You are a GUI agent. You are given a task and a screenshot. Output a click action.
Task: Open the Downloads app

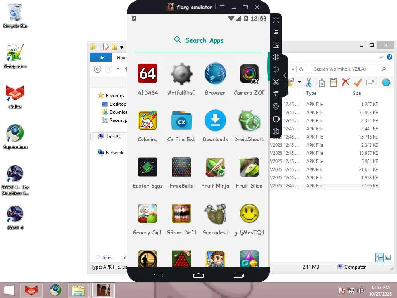pyautogui.click(x=215, y=120)
